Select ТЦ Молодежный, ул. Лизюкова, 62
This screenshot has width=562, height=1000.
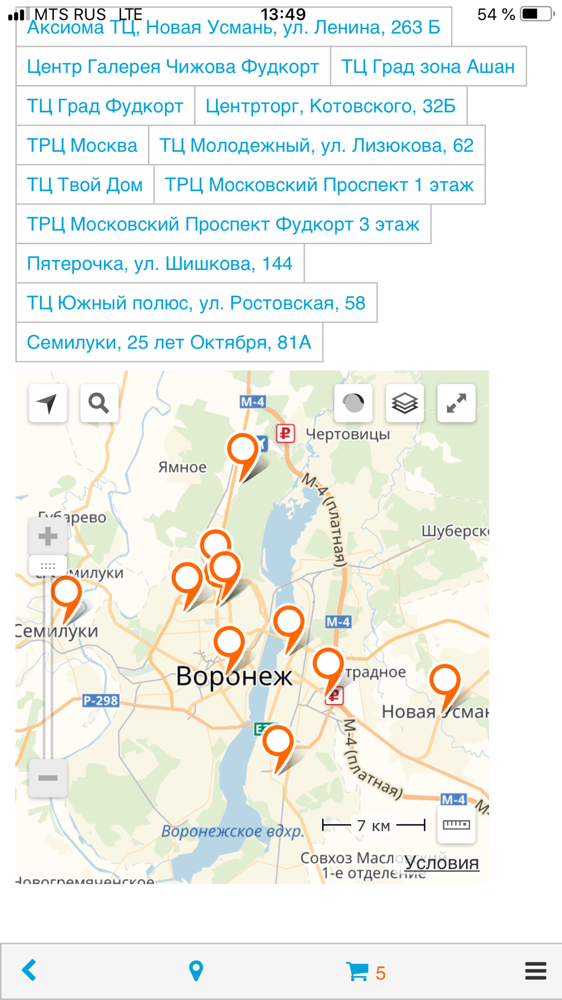coord(316,145)
